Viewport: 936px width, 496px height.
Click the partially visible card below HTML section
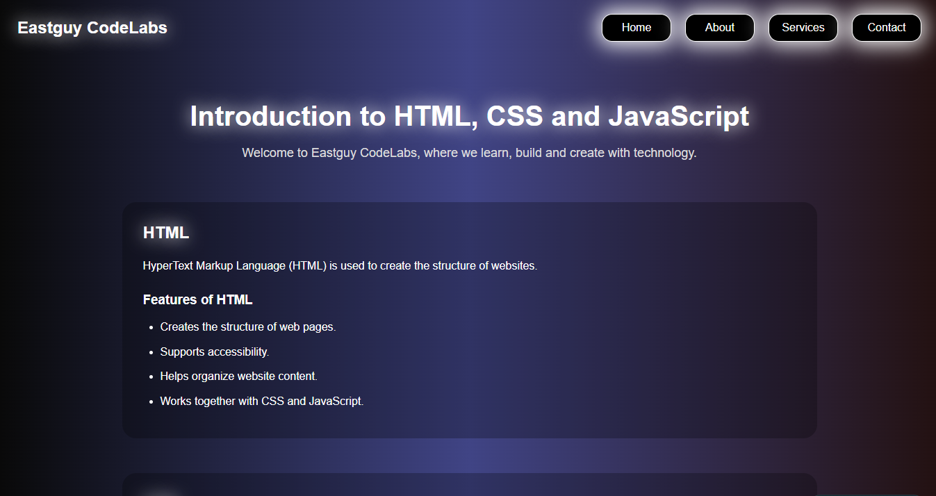click(x=469, y=485)
